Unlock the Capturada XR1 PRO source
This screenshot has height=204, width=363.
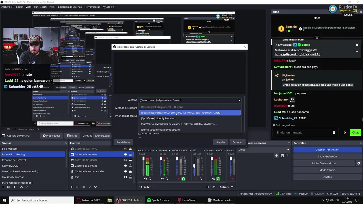[130, 149]
